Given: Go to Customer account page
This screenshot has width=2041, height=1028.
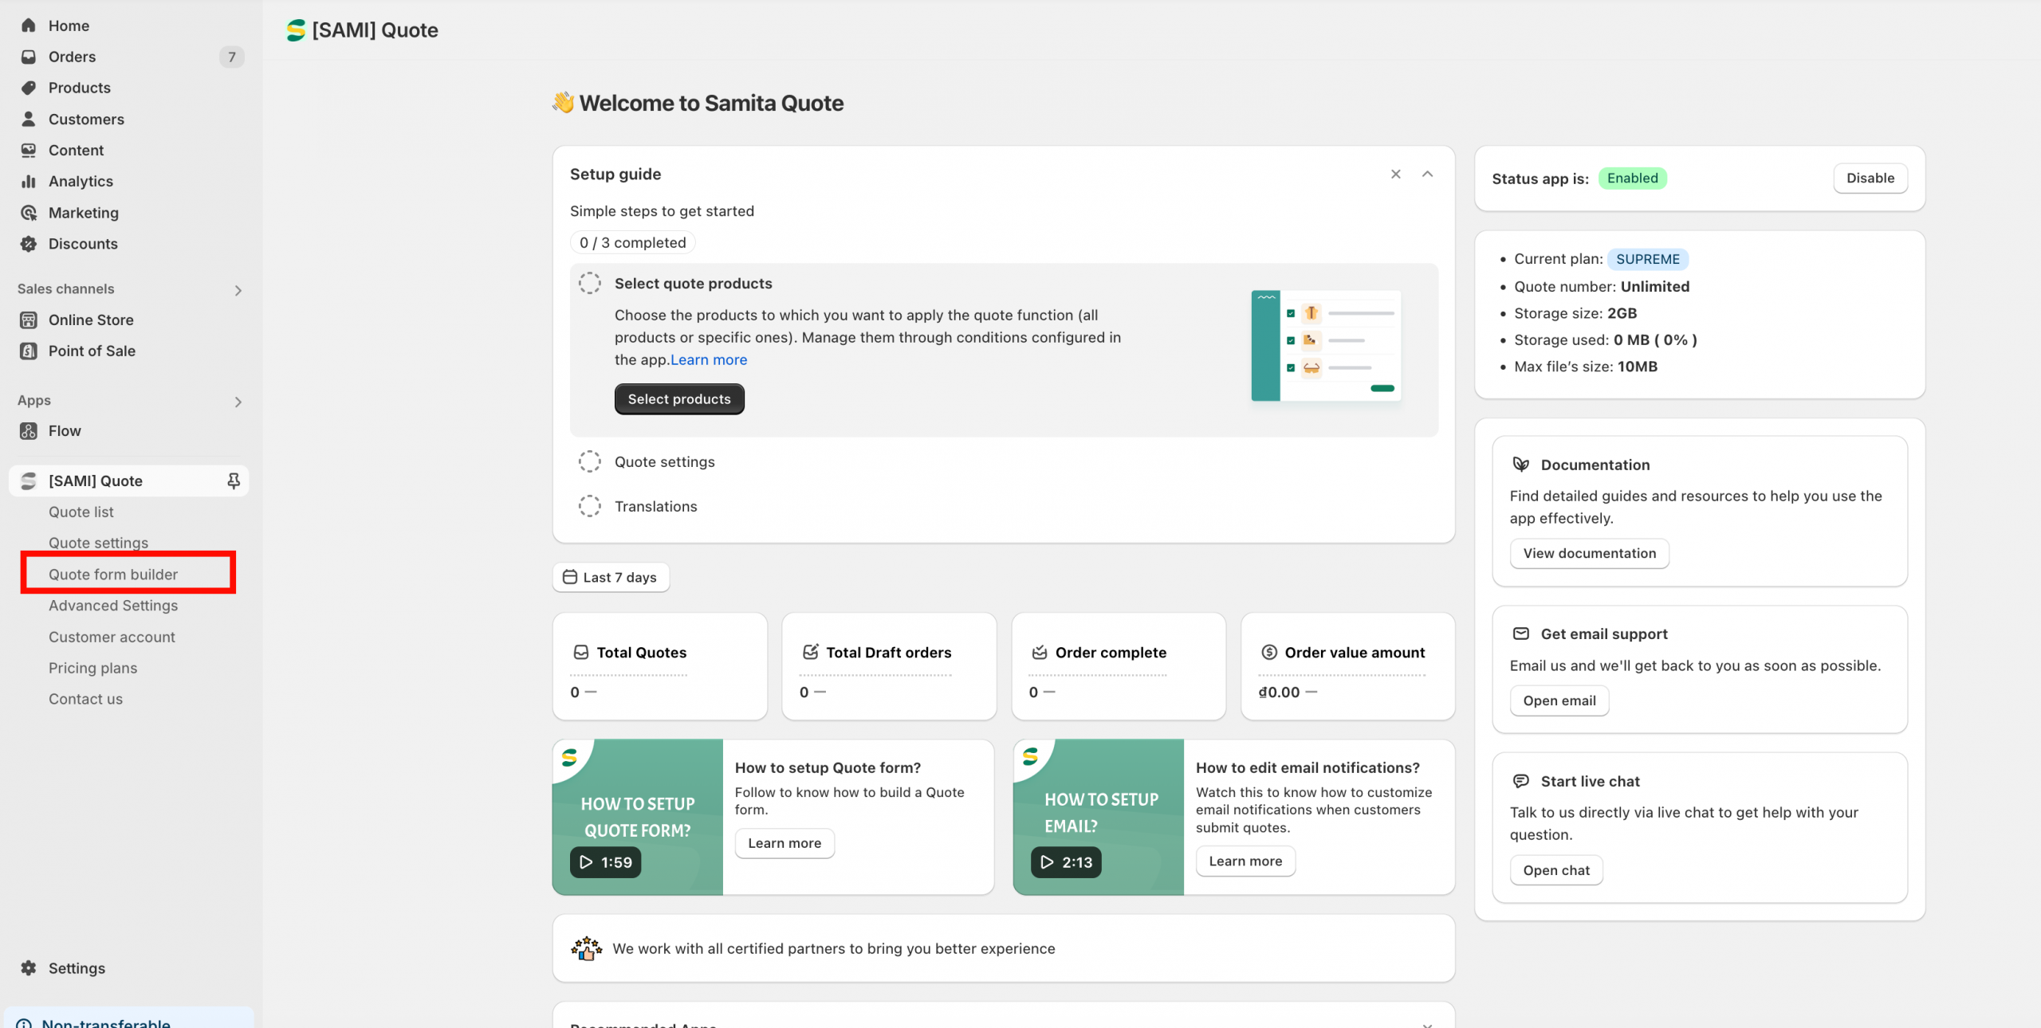Looking at the screenshot, I should [x=112, y=637].
